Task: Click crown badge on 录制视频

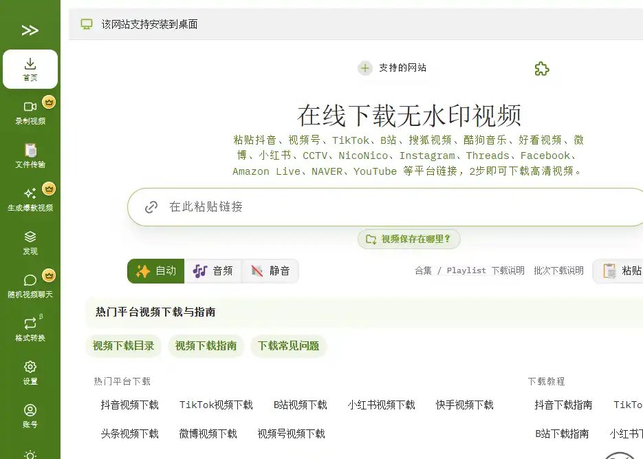Action: tap(49, 102)
